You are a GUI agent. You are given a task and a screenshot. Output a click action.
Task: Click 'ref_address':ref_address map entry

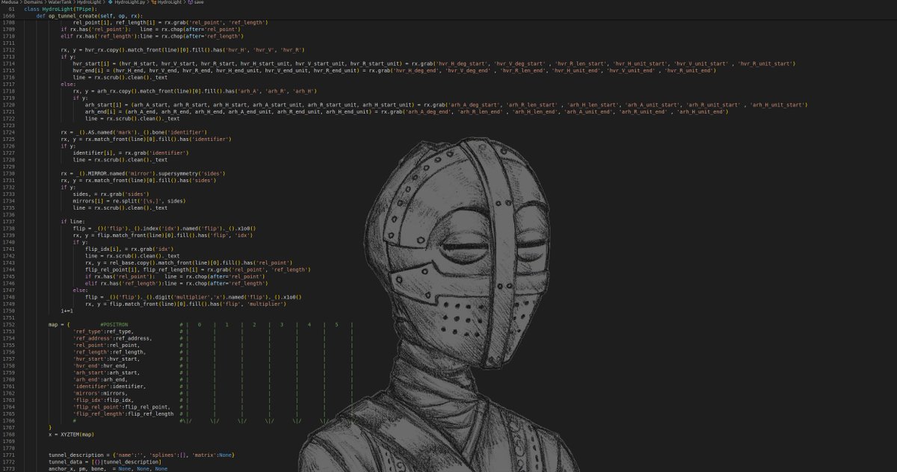(x=112, y=338)
